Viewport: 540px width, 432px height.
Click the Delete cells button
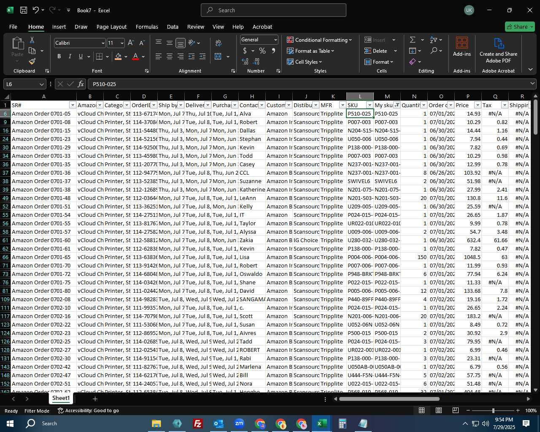(376, 51)
